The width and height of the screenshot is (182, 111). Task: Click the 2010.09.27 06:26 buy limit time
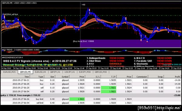click(x=21, y=99)
